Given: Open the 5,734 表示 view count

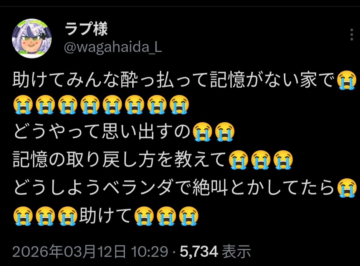Looking at the screenshot, I should click(215, 251).
